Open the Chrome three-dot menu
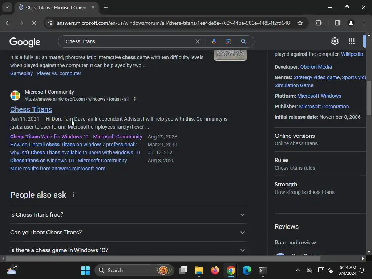 (x=364, y=23)
